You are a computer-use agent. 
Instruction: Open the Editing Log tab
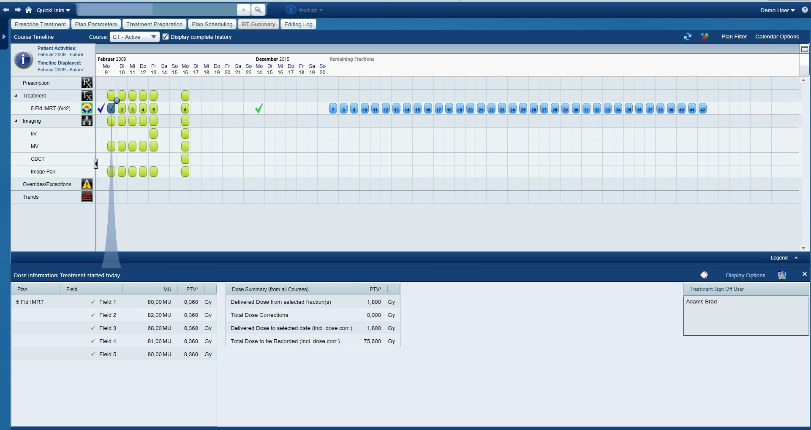click(298, 24)
